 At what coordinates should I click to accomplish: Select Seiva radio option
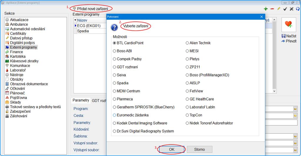click(x=119, y=75)
